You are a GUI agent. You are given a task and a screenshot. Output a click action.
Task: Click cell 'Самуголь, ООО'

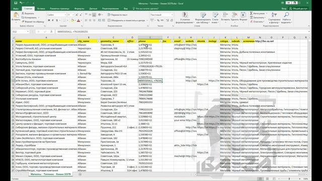pos(46,63)
